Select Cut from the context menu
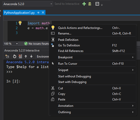The image size is (140, 120). pos(92,88)
